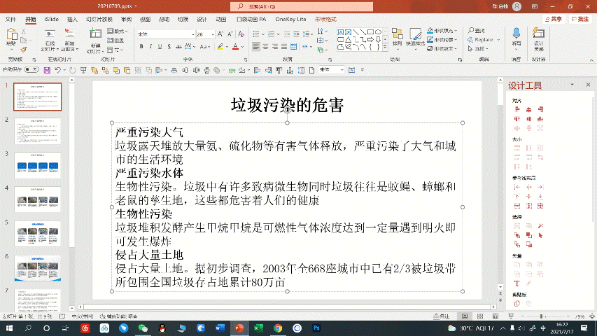
Task: Toggle Underline formatting
Action: 160,47
